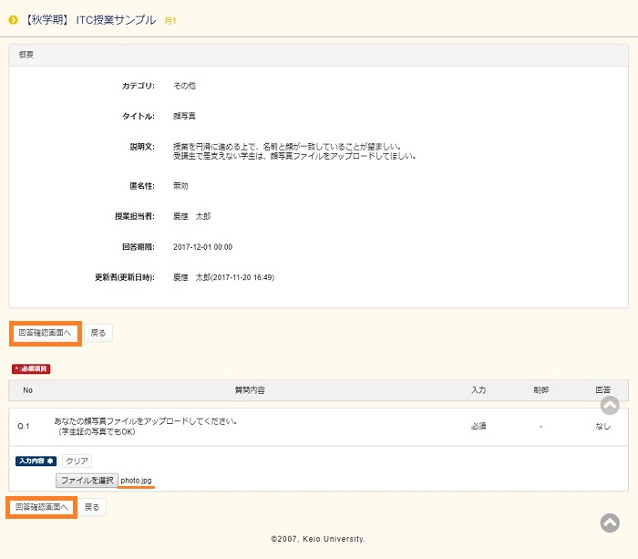
Task: Click the blue 入力内容 badge
Action: [x=36, y=461]
